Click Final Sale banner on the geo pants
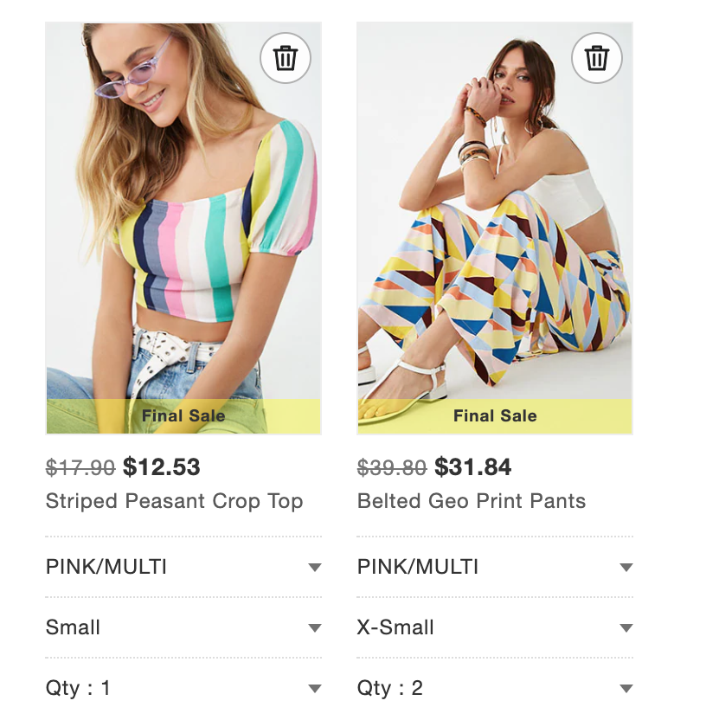This screenshot has height=720, width=706. pyautogui.click(x=495, y=416)
